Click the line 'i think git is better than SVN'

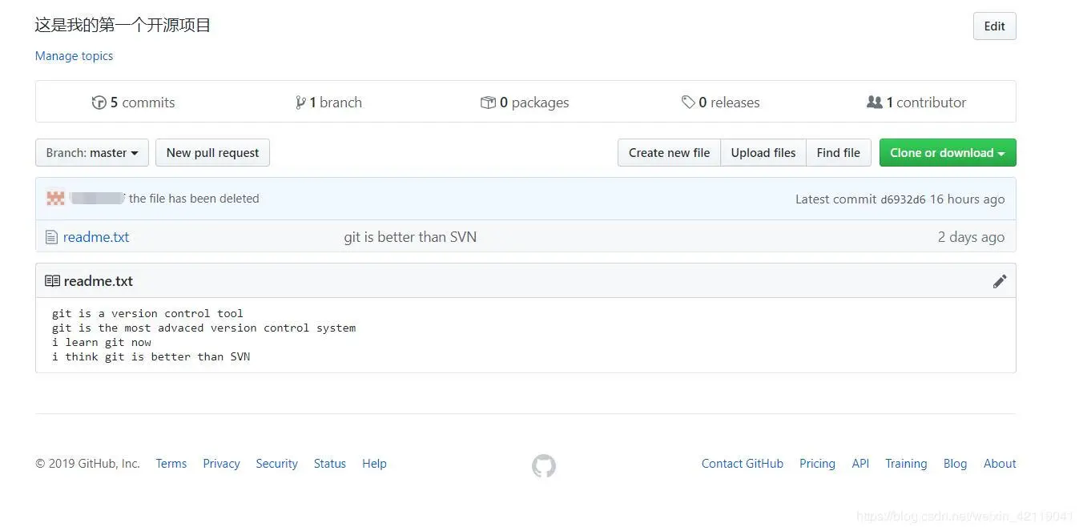151,356
